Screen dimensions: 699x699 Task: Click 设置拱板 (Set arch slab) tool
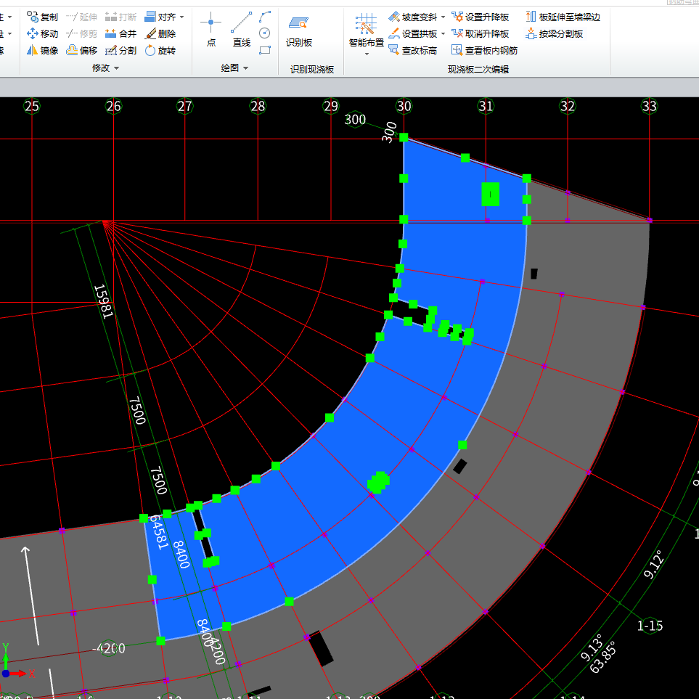pos(413,33)
